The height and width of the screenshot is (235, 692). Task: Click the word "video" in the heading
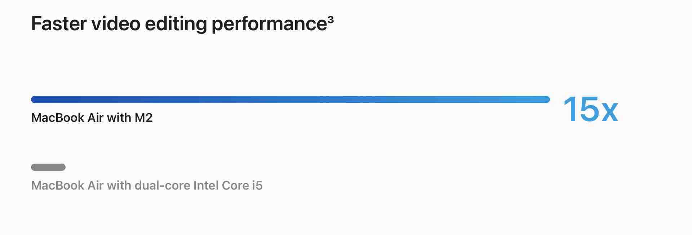116,24
